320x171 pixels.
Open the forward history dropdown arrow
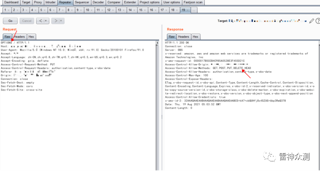coord(61,21)
